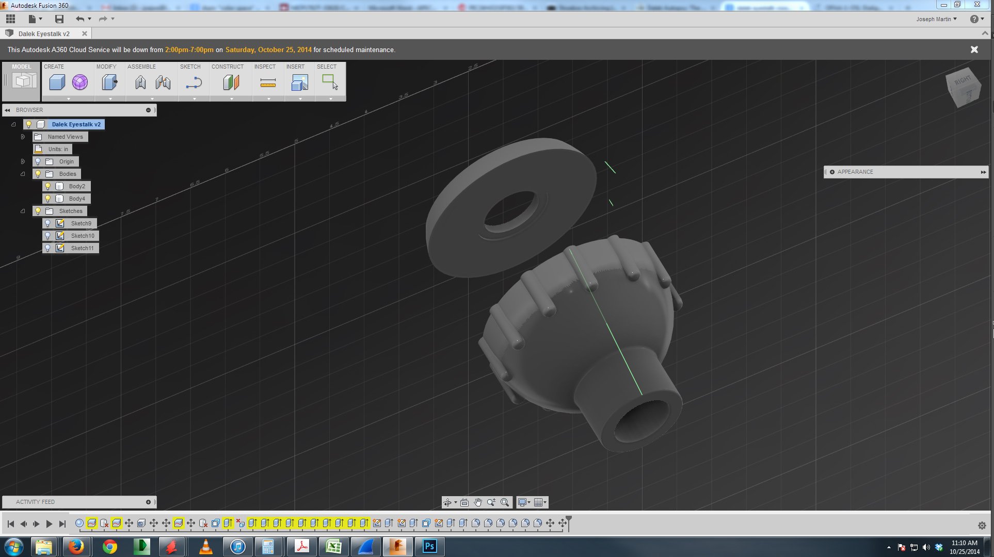Collapse the Dalek Eyestalk v2 root node
The width and height of the screenshot is (994, 557).
14,124
